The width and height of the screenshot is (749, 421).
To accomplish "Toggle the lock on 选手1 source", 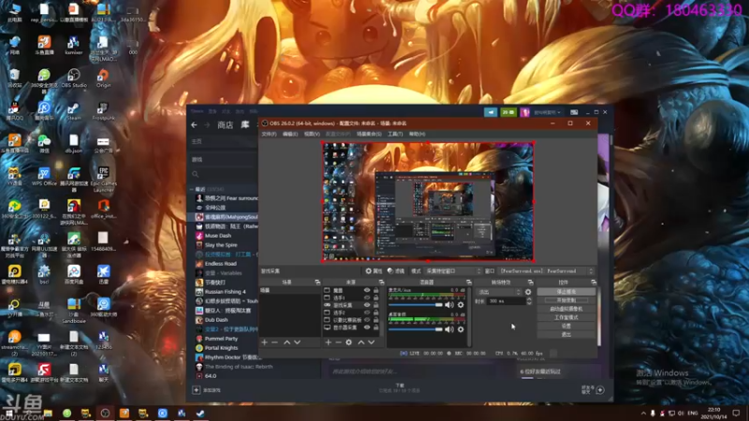I will 376,298.
